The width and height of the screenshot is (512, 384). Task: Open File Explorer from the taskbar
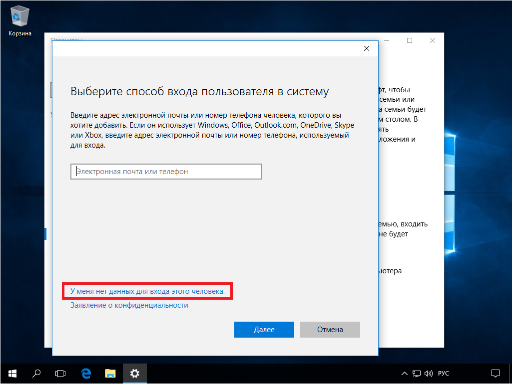(x=110, y=373)
